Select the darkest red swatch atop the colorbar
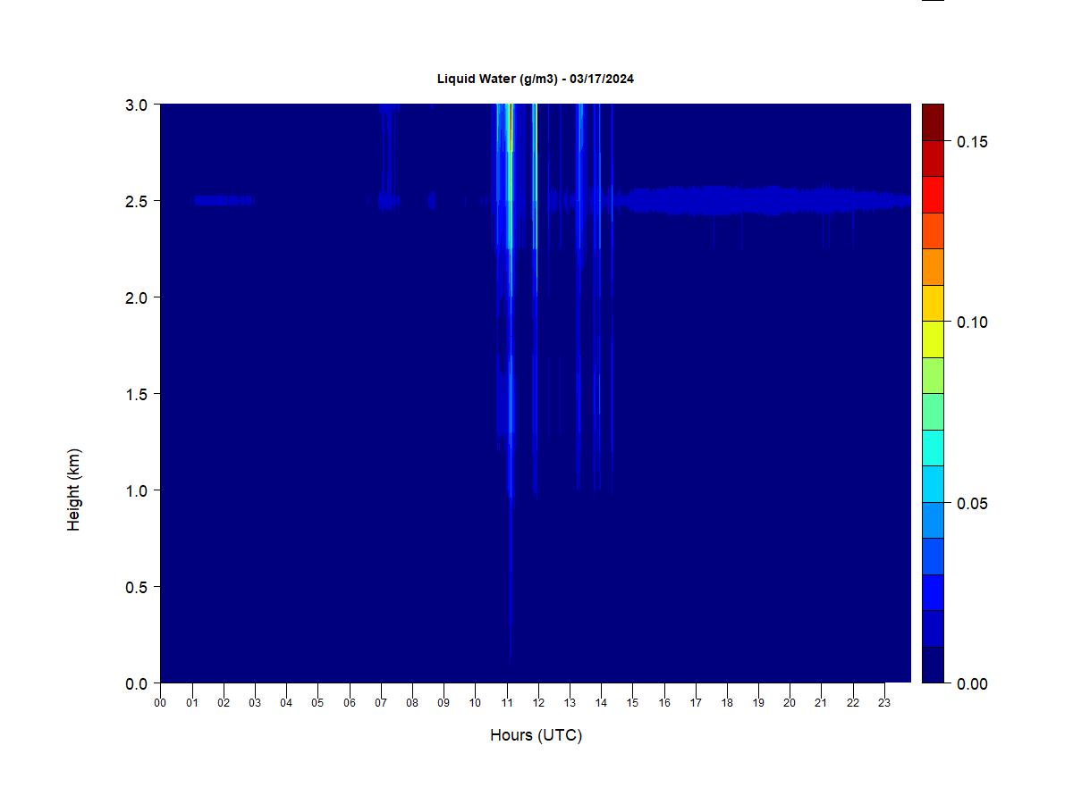The width and height of the screenshot is (1073, 804). pos(933,121)
